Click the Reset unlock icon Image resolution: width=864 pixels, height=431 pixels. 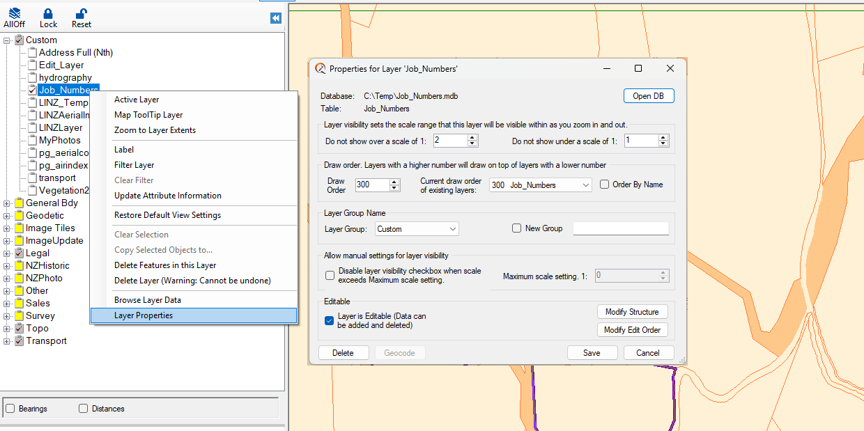(82, 13)
